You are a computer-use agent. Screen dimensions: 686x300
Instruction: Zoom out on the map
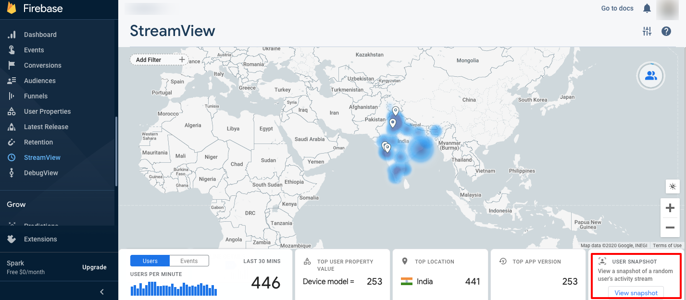pos(670,228)
